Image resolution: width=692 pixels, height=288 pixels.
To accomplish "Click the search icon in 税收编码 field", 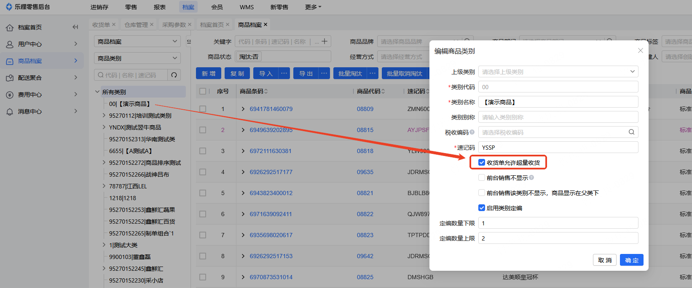I will (631, 132).
